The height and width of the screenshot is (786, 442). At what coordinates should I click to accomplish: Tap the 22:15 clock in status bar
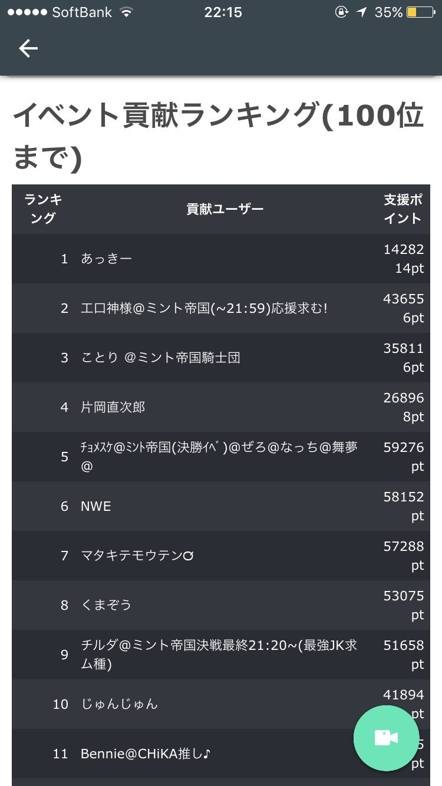click(223, 12)
